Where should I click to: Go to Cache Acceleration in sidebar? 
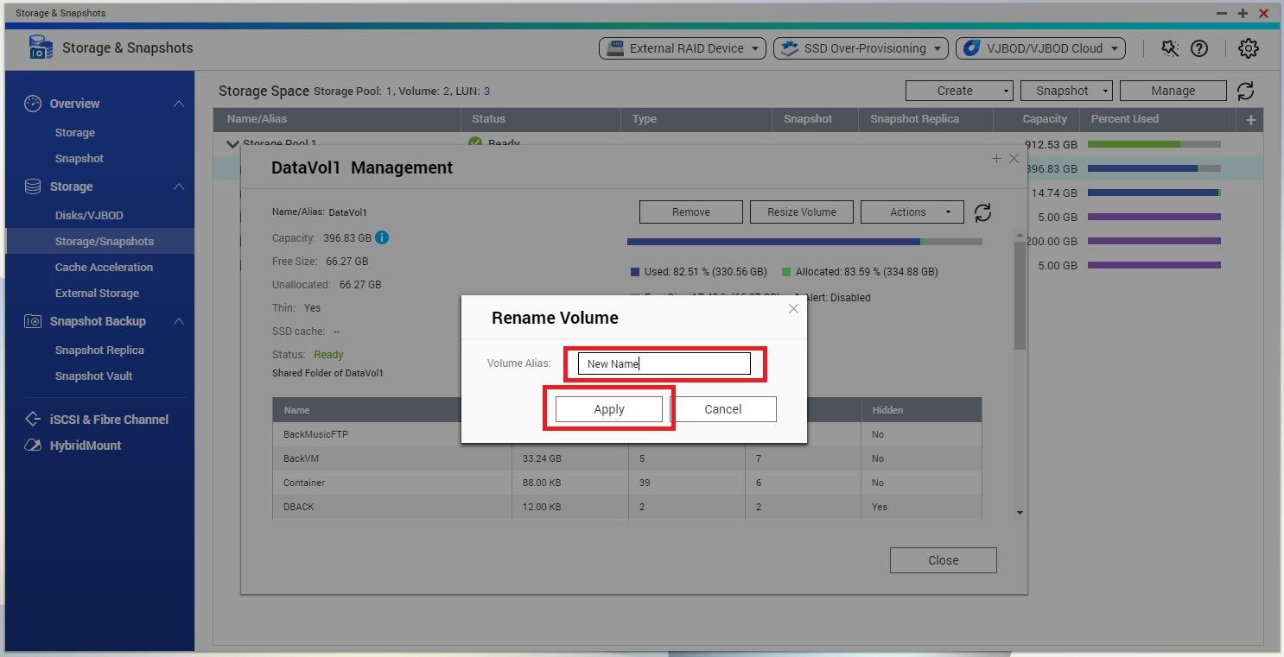point(104,268)
